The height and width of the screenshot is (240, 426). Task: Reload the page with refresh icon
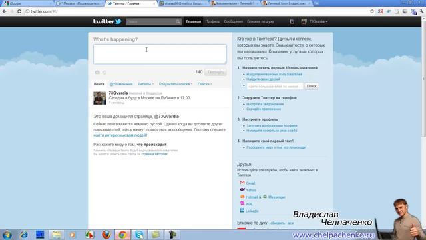pyautogui.click(x=19, y=11)
